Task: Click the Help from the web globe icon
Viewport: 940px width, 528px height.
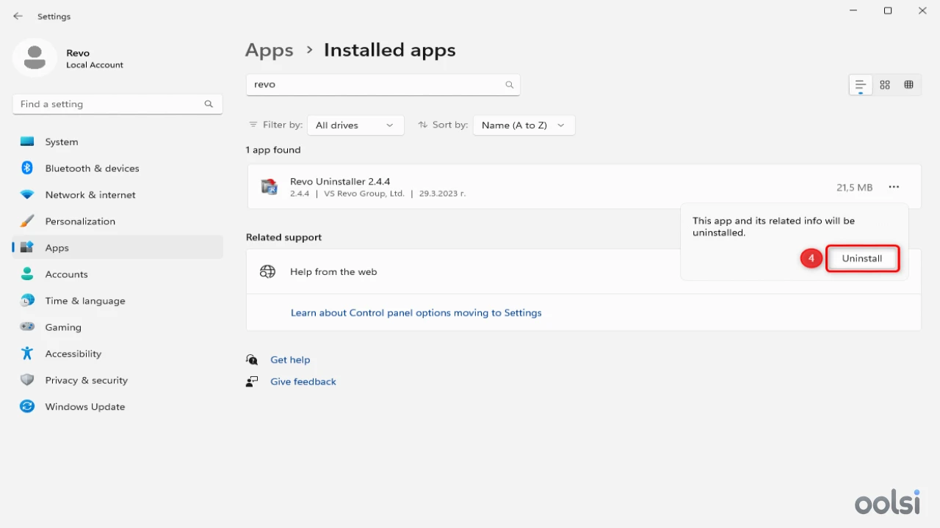Action: click(x=267, y=271)
